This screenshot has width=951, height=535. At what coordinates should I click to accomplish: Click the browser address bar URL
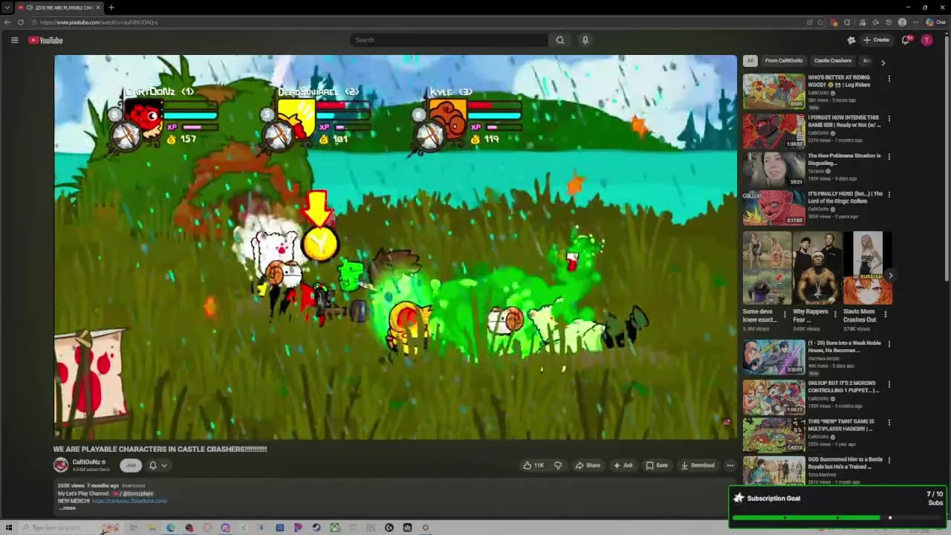tap(99, 22)
